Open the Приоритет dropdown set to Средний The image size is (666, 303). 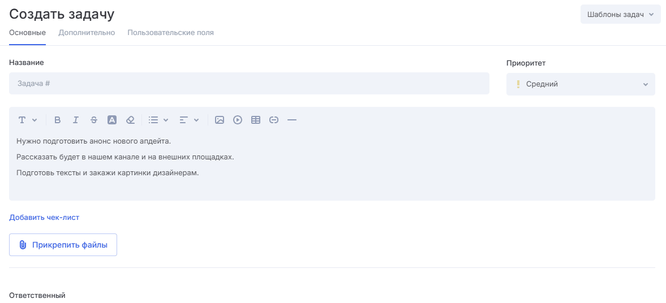pos(581,84)
